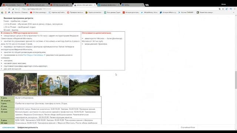
Task: Reload the page with the refresh icon
Action: (x=9, y=9)
